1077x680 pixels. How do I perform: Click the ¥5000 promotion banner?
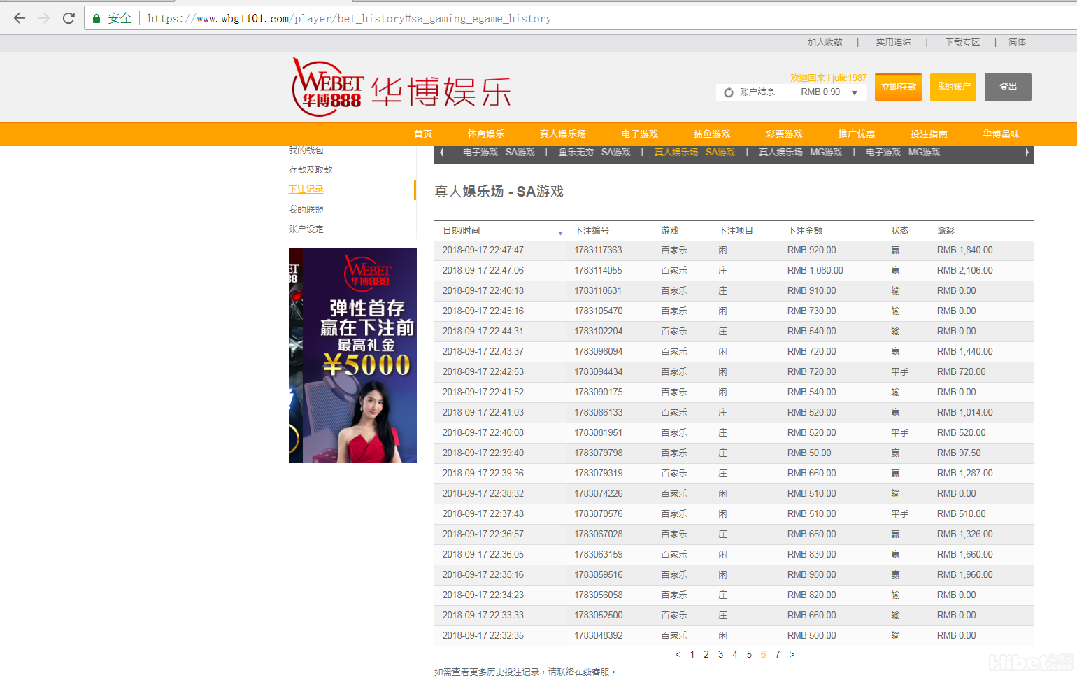[x=352, y=355]
